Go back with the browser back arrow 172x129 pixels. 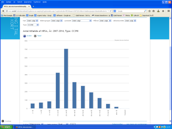point(3,11)
